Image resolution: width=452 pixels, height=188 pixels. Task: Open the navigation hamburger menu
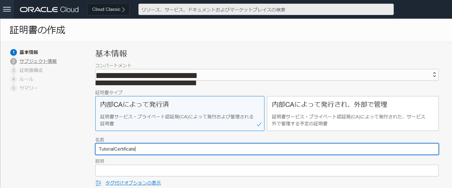click(x=7, y=9)
